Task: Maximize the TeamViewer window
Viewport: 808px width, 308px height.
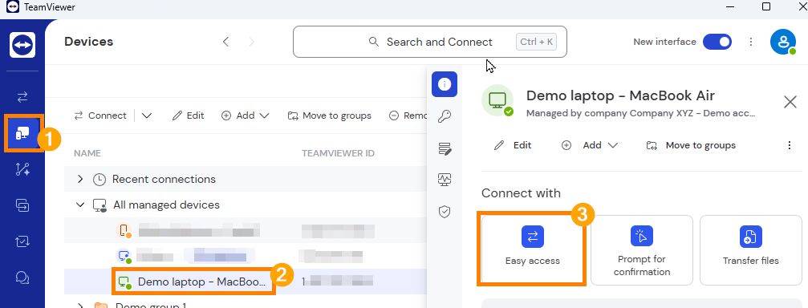Action: 765,6
